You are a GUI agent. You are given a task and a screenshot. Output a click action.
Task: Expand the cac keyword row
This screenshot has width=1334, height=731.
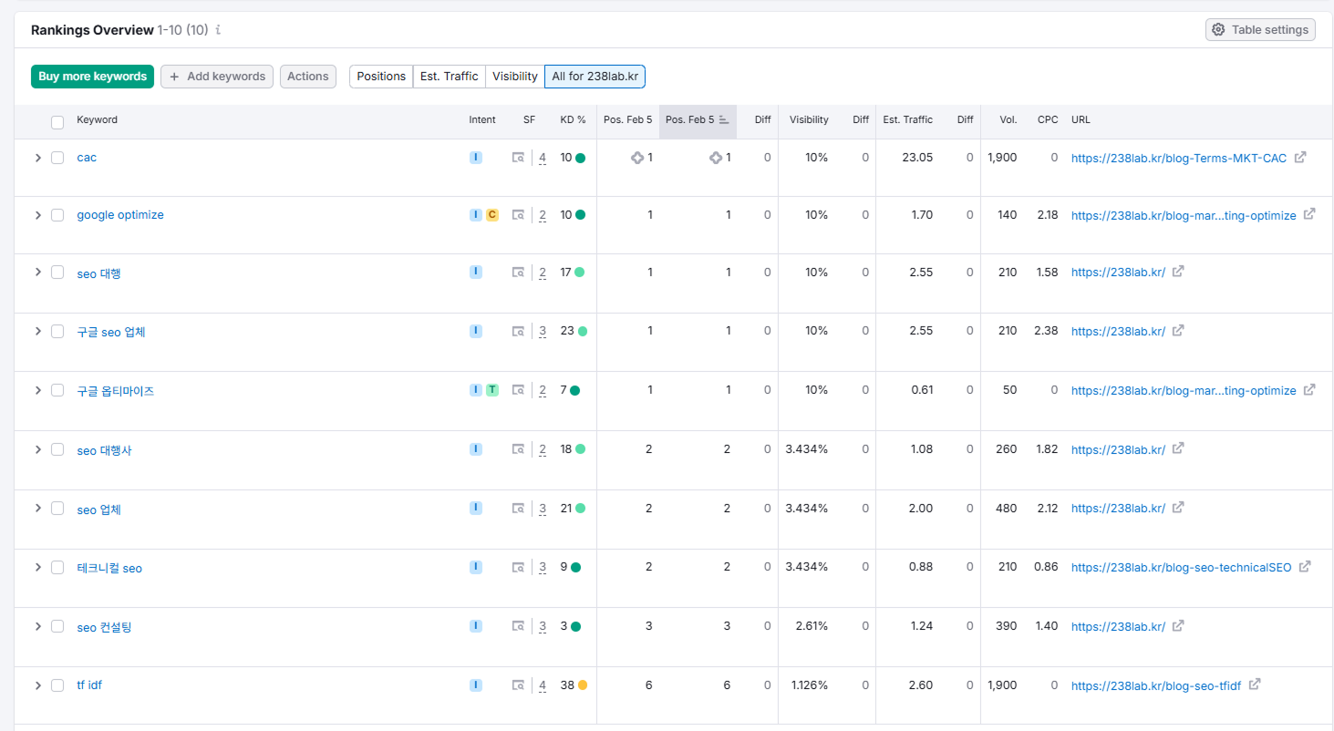point(37,158)
